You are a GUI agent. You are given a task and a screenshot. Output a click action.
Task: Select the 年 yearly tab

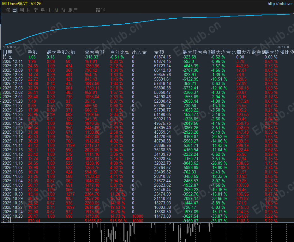43,10
